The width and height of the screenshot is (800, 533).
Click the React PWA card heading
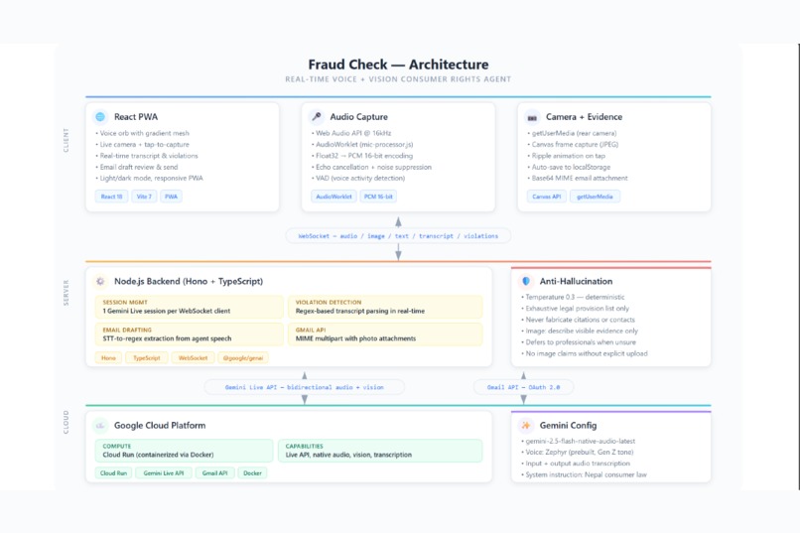136,117
